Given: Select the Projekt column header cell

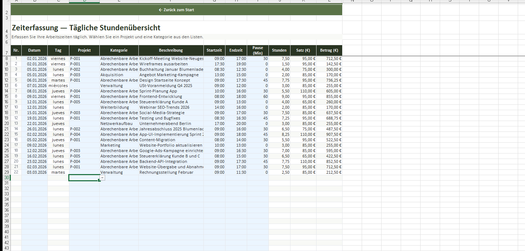Looking at the screenshot, I should (84, 51).
